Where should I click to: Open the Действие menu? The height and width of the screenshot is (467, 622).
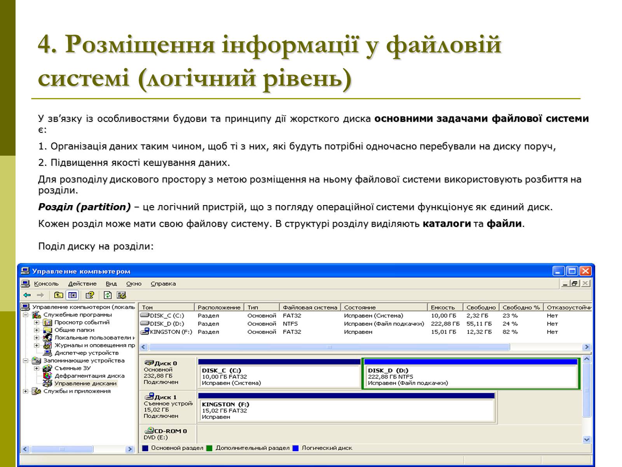pyautogui.click(x=82, y=284)
